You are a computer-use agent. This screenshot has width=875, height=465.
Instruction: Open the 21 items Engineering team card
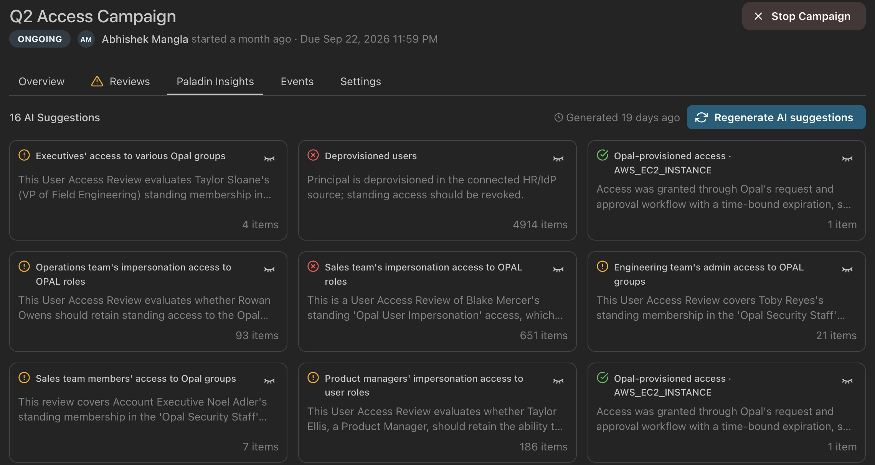pyautogui.click(x=726, y=302)
